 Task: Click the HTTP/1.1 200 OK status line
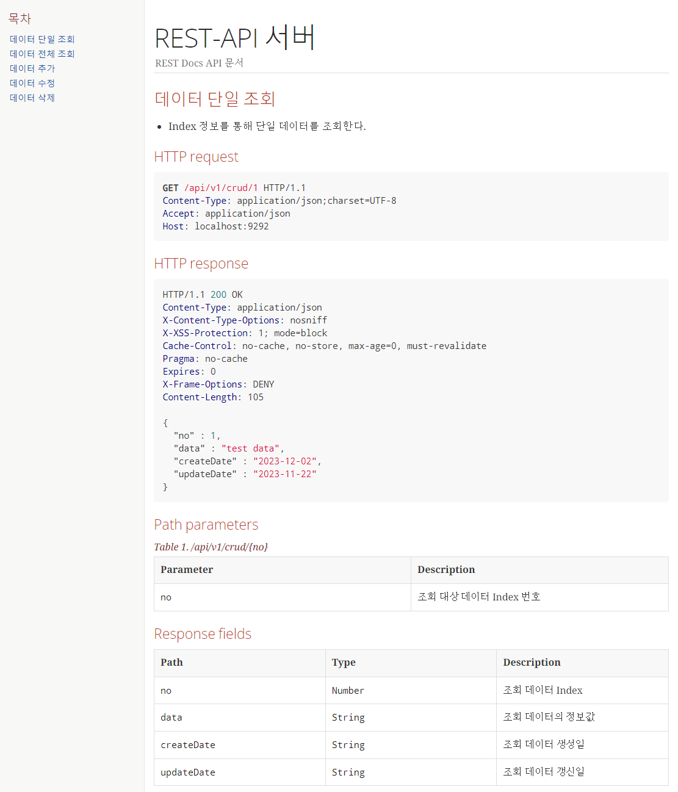(203, 295)
